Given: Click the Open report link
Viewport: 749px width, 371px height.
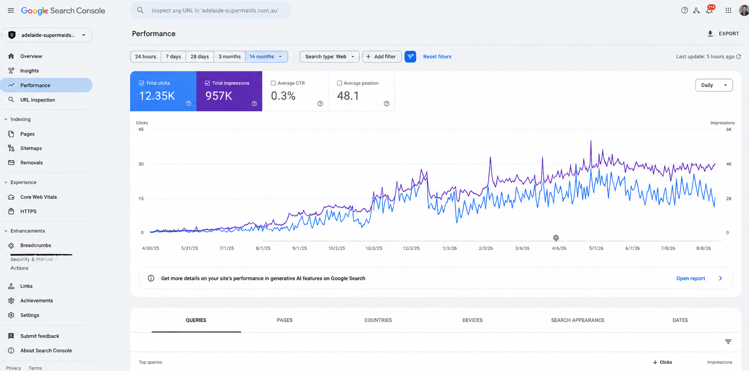Looking at the screenshot, I should pos(691,278).
